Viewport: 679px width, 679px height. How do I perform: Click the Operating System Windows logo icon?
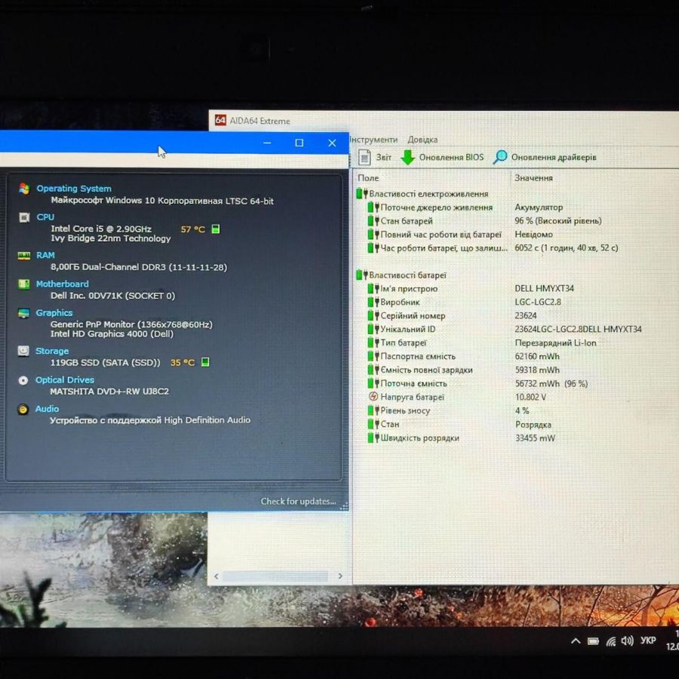pos(24,189)
